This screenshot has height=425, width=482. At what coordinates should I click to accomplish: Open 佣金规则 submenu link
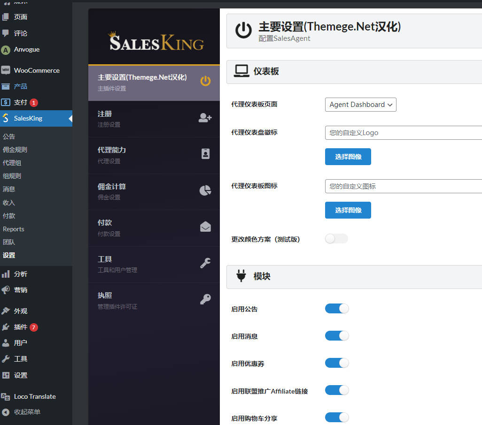pyautogui.click(x=15, y=150)
